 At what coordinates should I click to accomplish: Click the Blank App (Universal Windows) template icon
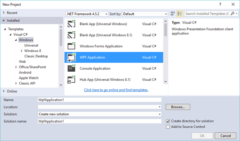[x=71, y=24]
